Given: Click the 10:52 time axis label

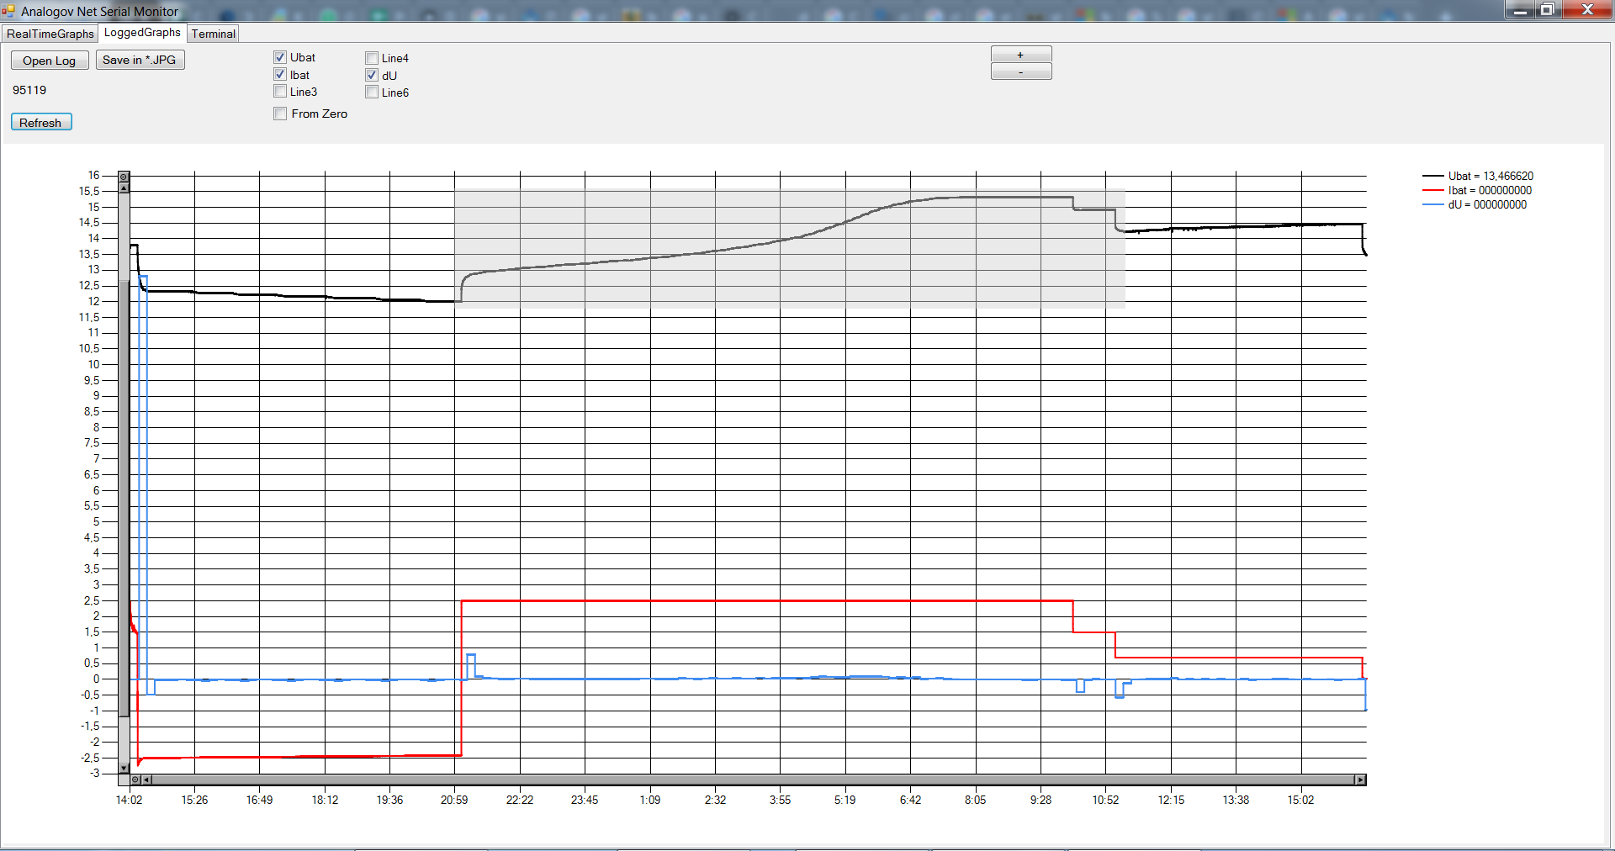Looking at the screenshot, I should click(x=1105, y=800).
